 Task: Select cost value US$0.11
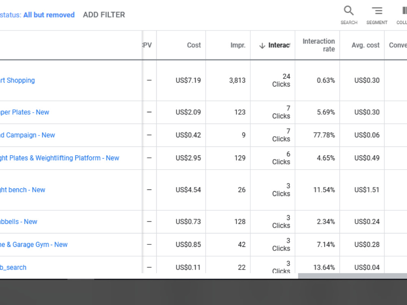(x=188, y=268)
